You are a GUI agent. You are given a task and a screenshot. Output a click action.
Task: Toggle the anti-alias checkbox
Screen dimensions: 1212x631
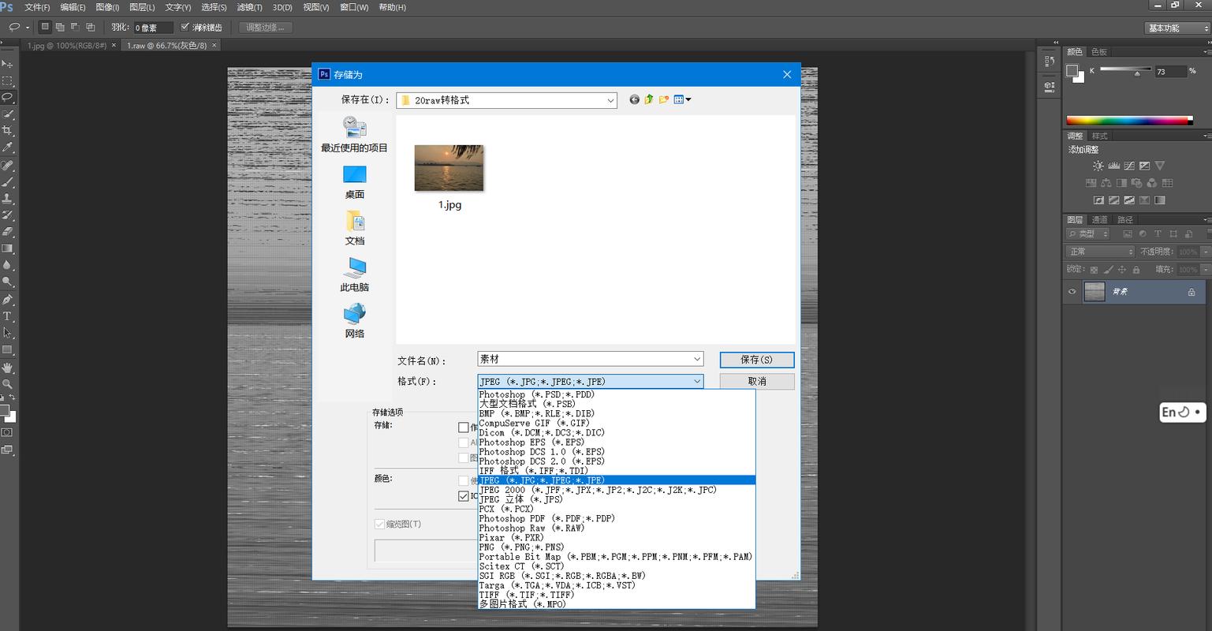[x=185, y=27]
